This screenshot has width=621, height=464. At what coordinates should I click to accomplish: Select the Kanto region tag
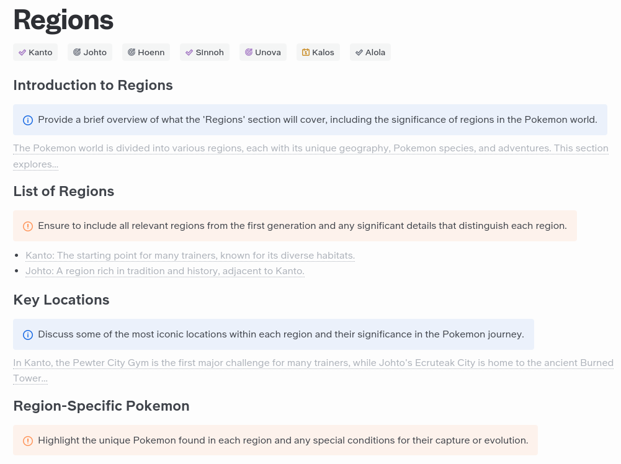click(35, 52)
